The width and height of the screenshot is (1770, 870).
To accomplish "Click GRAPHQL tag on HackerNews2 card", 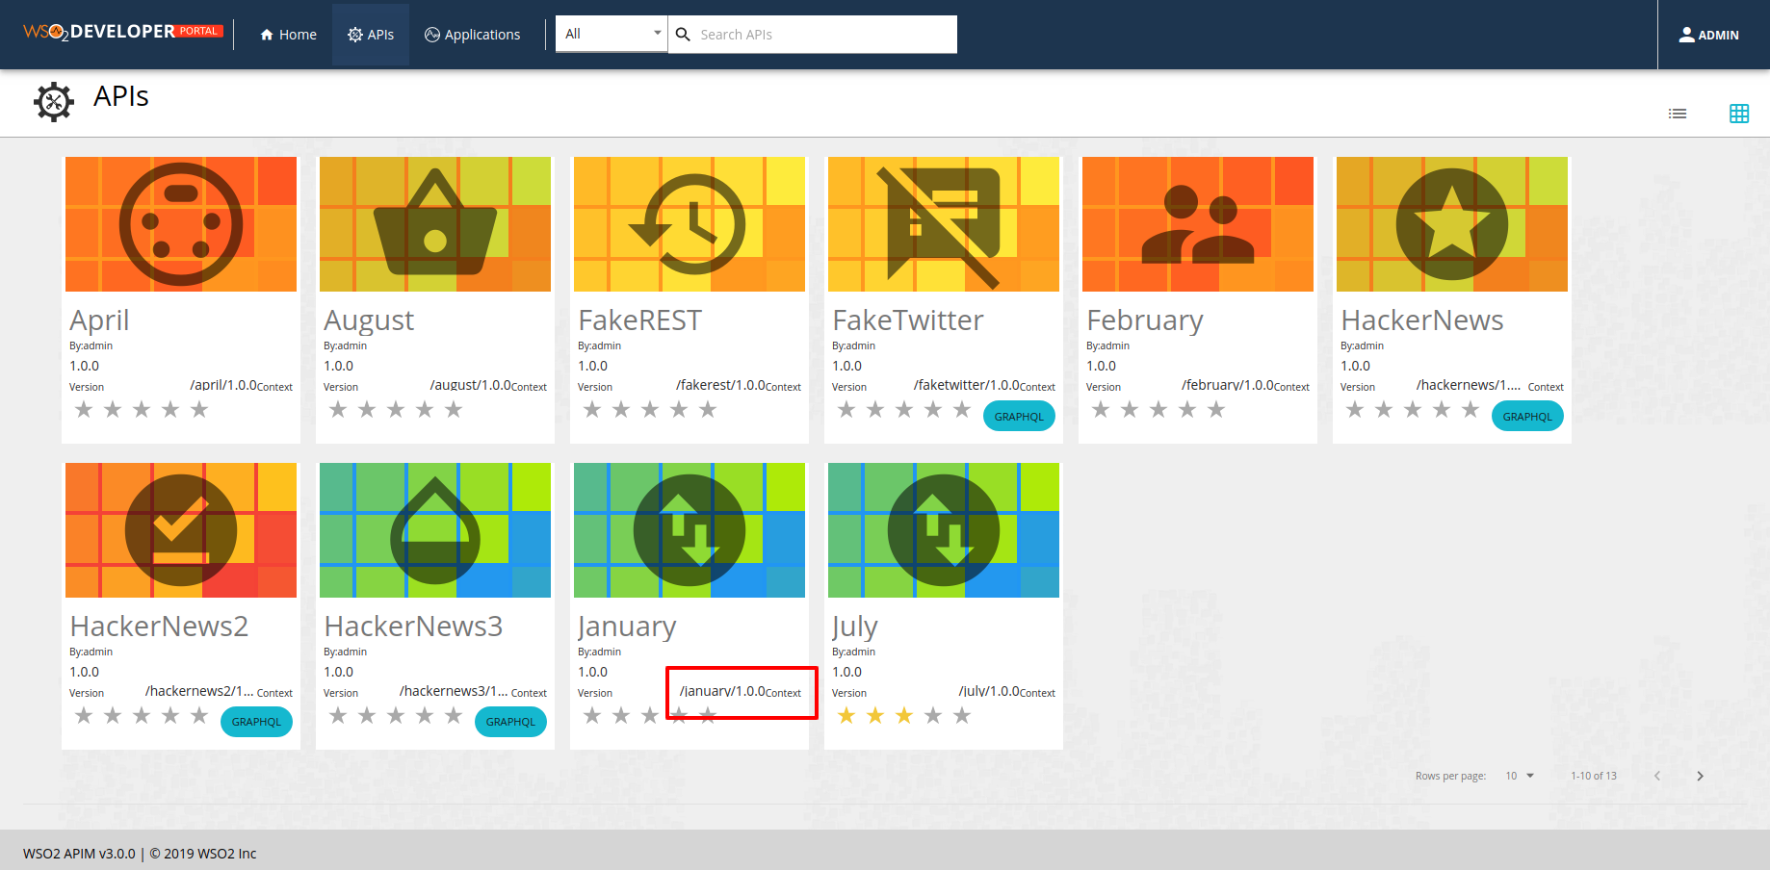I will point(256,722).
